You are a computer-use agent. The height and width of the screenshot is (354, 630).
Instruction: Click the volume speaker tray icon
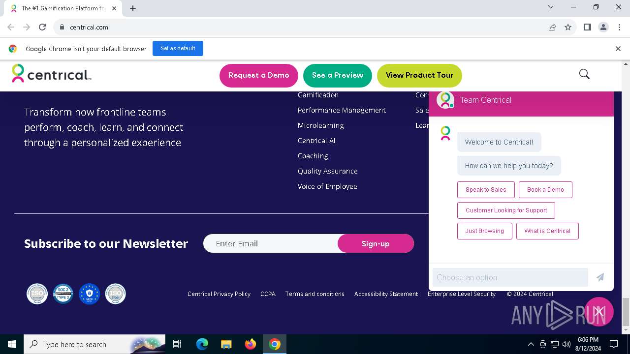pos(567,344)
